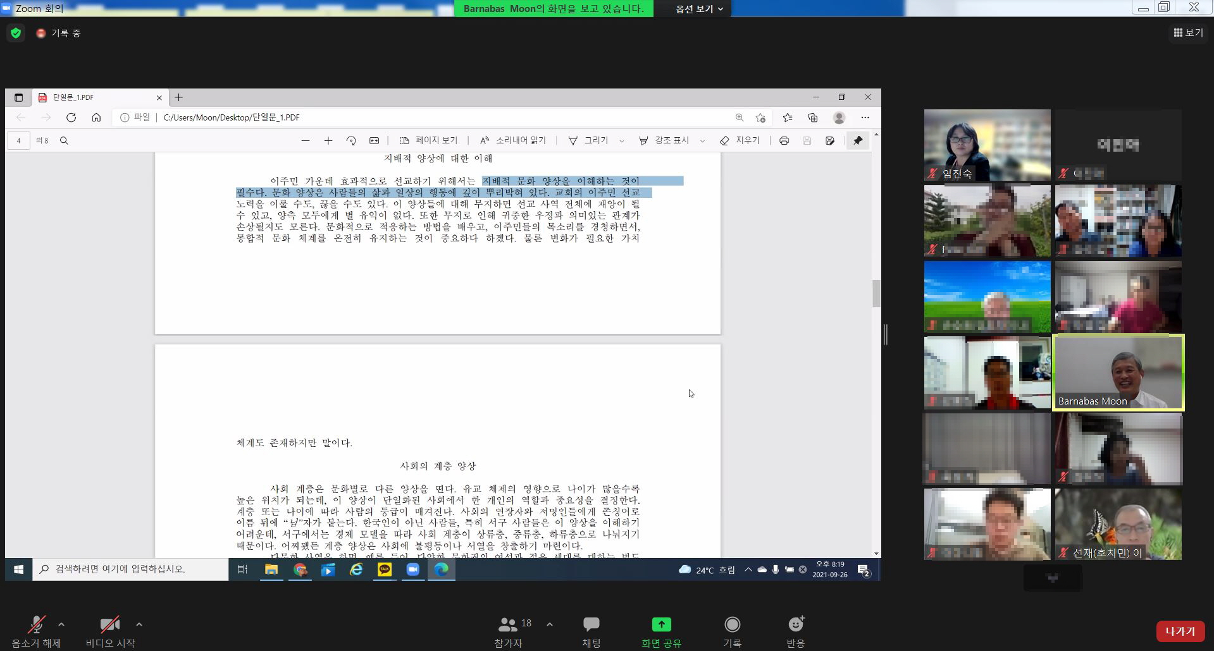Open Edge collections icon
1214x651 pixels.
tap(813, 118)
